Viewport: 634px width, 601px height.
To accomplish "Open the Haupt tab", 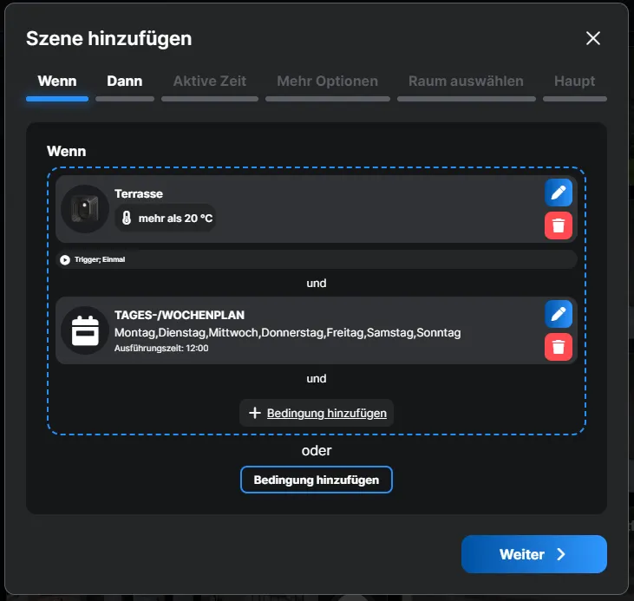I will 574,82.
